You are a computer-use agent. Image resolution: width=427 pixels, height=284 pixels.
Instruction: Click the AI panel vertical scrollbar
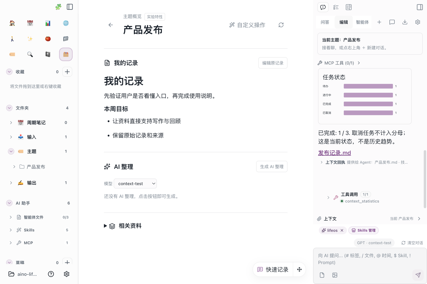(x=425, y=179)
